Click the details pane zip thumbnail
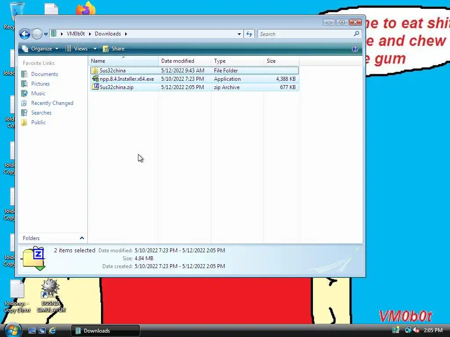450x337 pixels. [33, 258]
